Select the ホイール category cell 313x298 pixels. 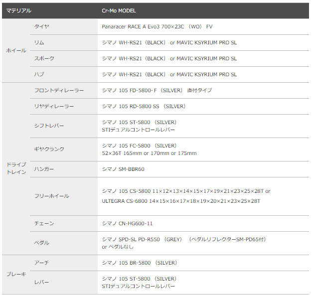click(16, 50)
